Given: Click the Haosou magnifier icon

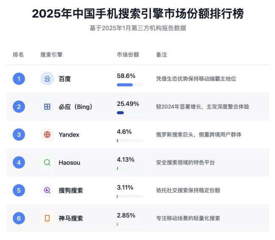Looking at the screenshot, I should pyautogui.click(x=47, y=162).
